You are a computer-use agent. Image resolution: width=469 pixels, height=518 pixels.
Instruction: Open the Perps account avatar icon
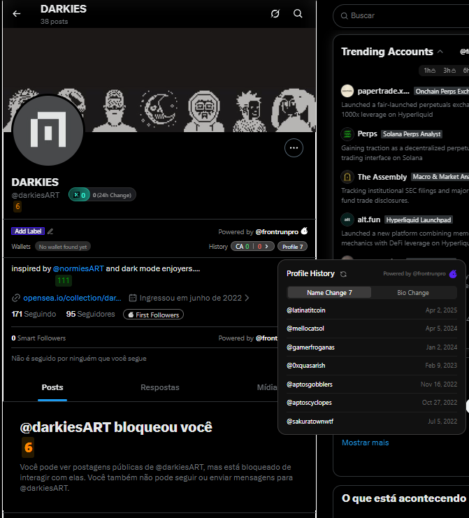click(347, 134)
